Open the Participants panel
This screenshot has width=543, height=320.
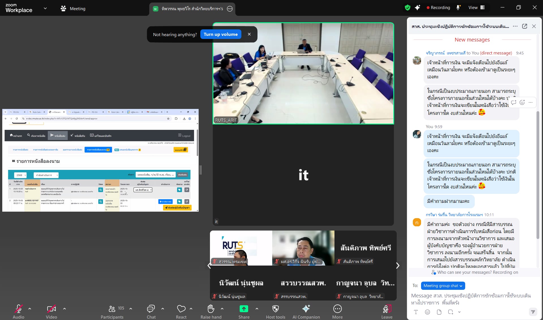pyautogui.click(x=112, y=309)
